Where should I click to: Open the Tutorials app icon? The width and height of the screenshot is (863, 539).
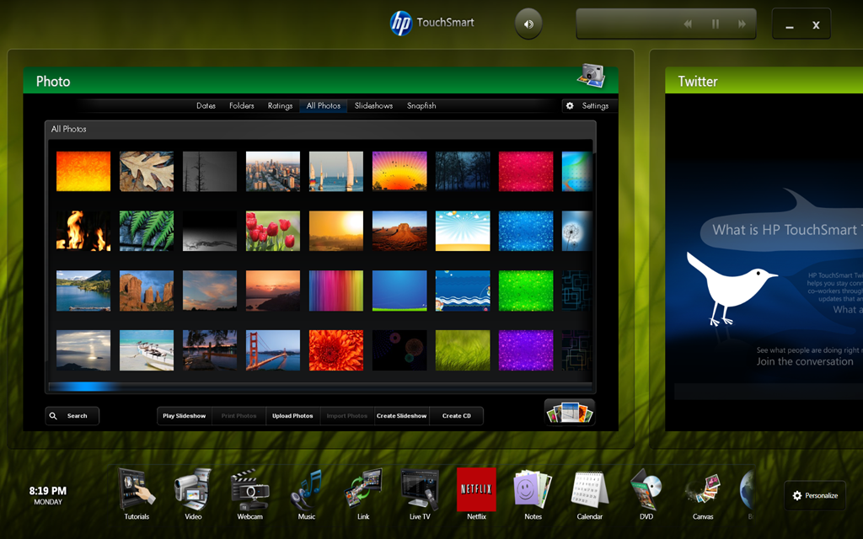coord(137,489)
